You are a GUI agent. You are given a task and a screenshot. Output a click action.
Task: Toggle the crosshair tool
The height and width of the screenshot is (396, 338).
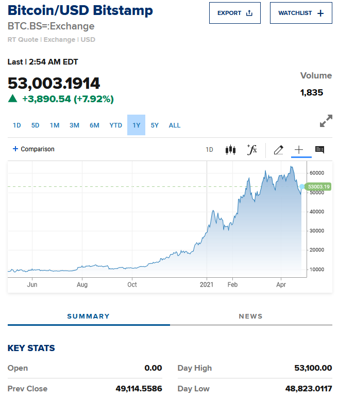(x=299, y=150)
